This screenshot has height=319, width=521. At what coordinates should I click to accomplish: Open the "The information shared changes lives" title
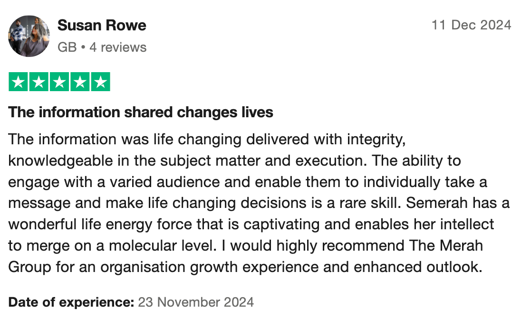(141, 113)
